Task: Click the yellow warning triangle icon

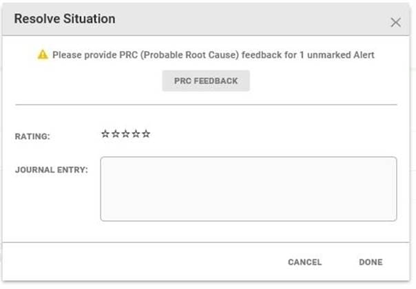Action: [x=43, y=54]
